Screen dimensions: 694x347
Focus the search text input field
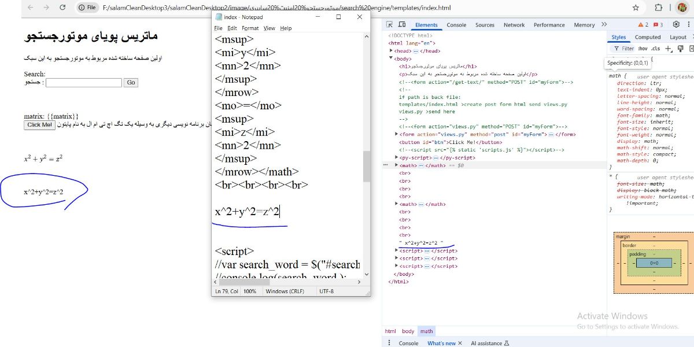(x=84, y=83)
